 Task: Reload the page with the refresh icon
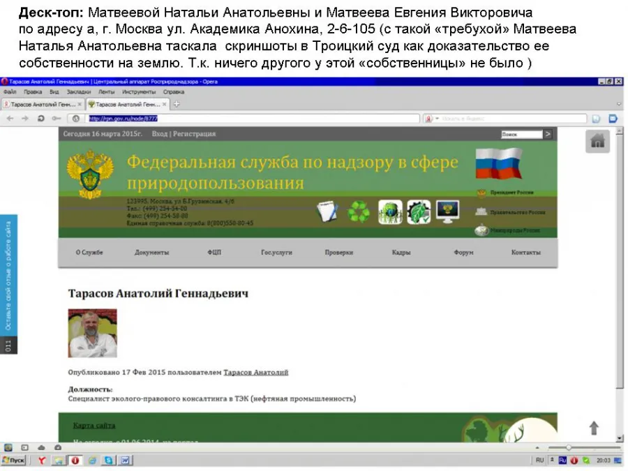click(x=40, y=119)
